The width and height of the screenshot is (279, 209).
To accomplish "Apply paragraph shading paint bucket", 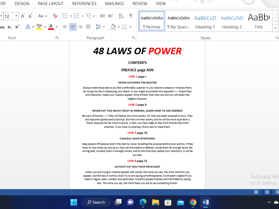I will coord(113,27).
